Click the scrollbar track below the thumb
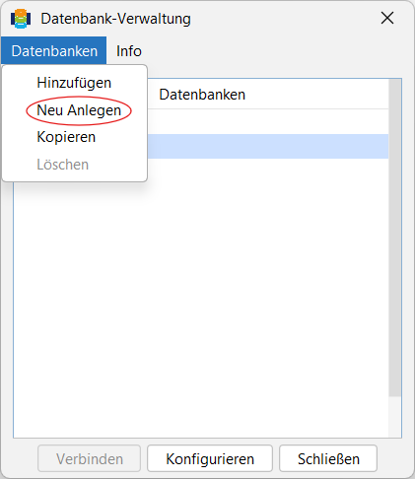 pos(395,417)
